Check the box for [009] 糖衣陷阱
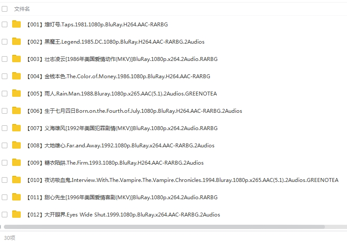347x242 pixels. 4,162
